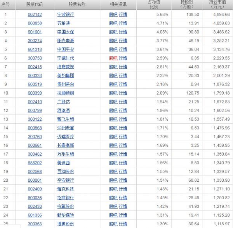
Task: Open stock code link 000799
Action: coord(35,110)
